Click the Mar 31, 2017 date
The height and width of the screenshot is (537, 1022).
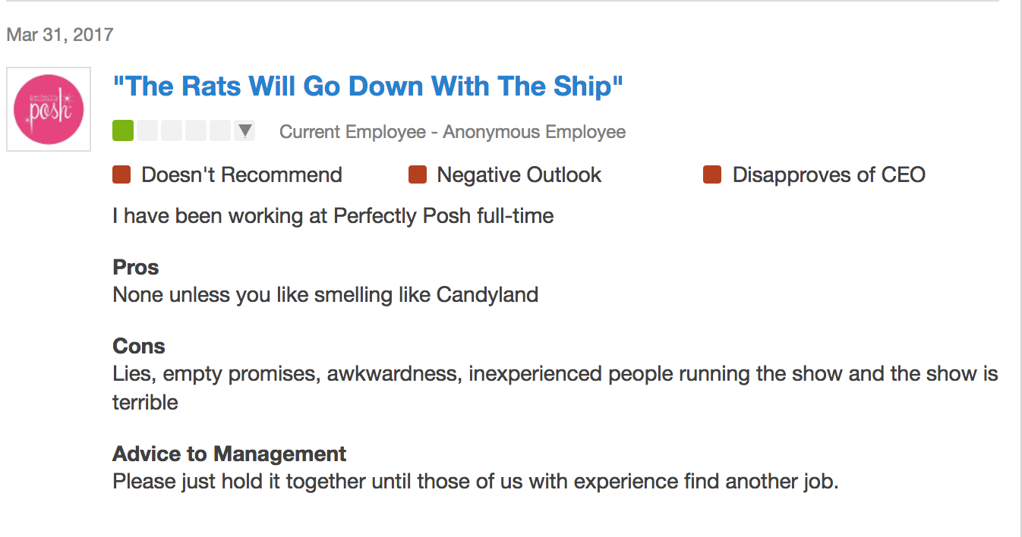tap(60, 34)
